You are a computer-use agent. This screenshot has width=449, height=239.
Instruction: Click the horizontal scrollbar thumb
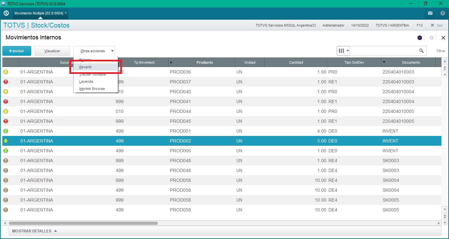tap(83, 223)
